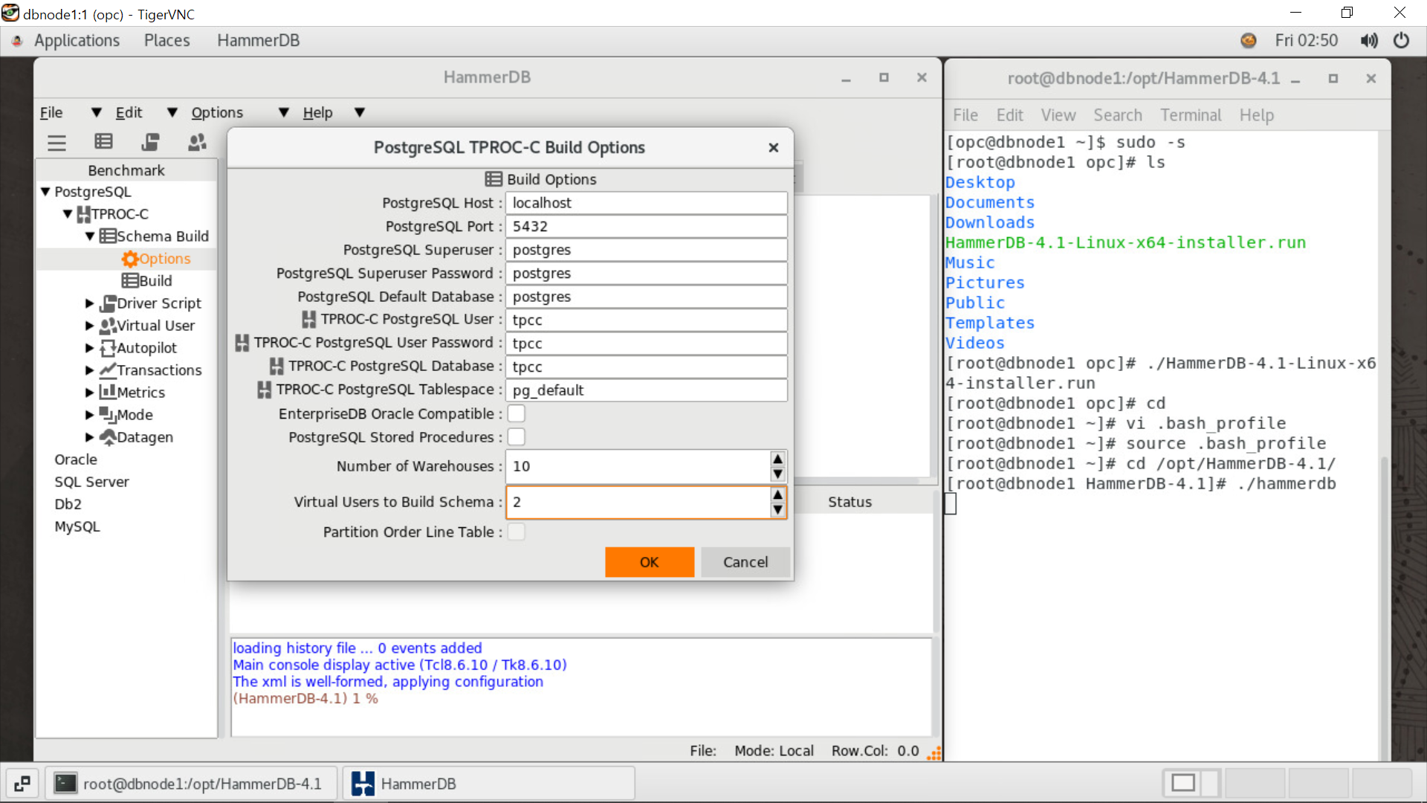Click the virtual users toolbar icon
The height and width of the screenshot is (803, 1427).
pos(197,142)
